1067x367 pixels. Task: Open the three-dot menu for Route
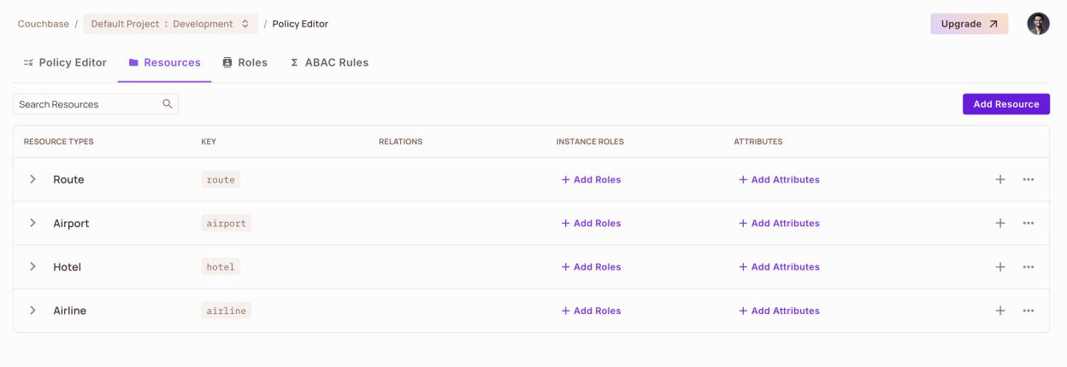(1029, 179)
